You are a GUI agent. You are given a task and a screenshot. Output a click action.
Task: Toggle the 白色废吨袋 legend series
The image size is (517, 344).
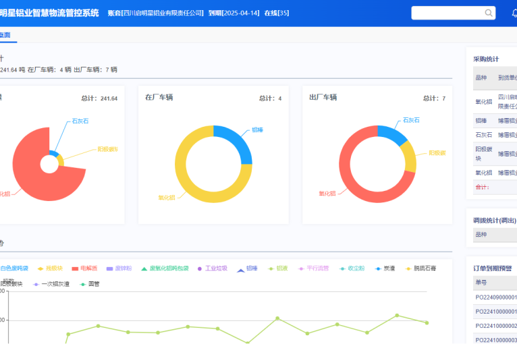pyautogui.click(x=14, y=268)
